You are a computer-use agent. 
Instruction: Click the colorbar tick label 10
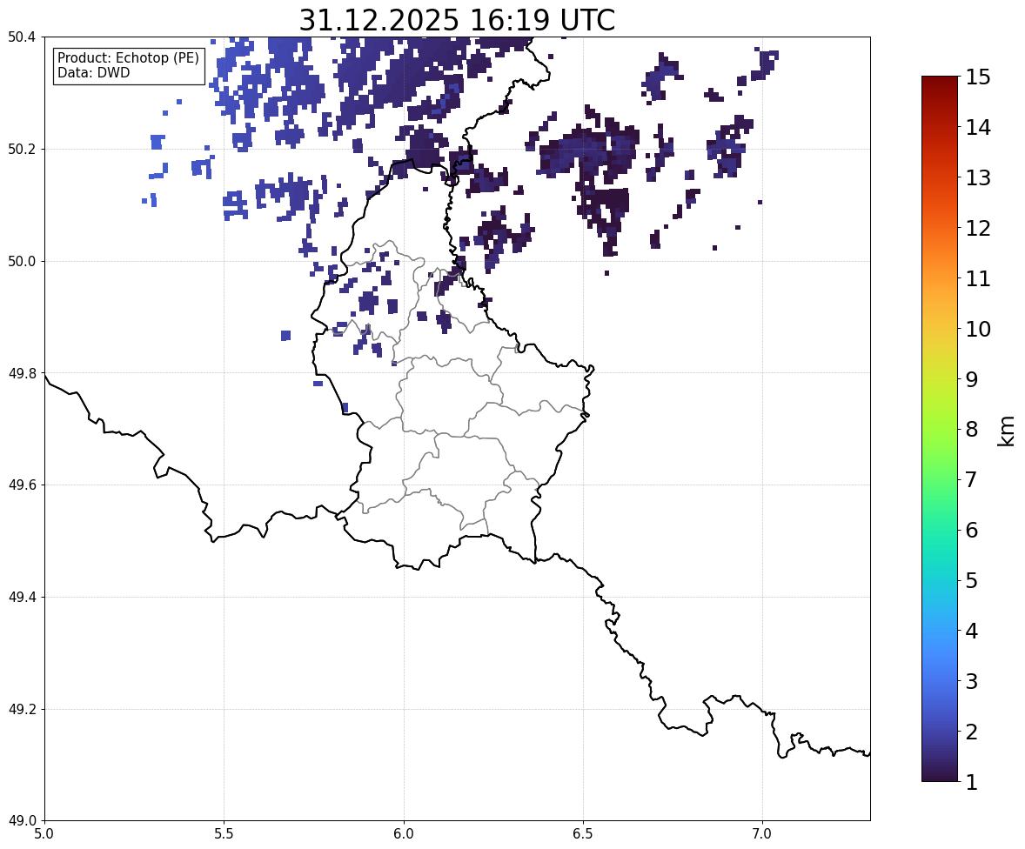click(x=979, y=329)
